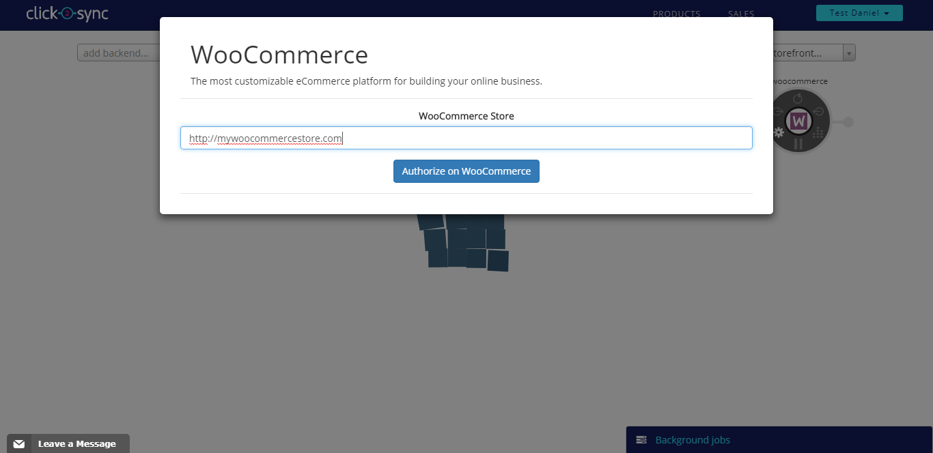
Task: Open the add backend combo box
Action: pos(119,53)
